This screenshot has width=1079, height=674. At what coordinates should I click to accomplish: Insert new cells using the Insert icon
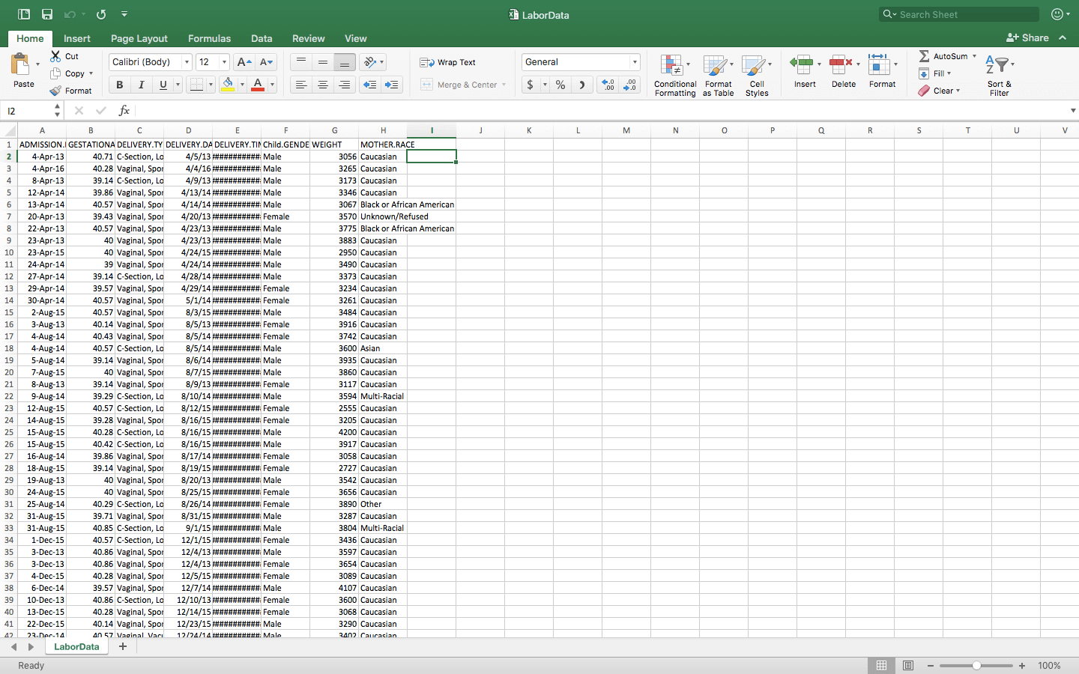click(x=804, y=71)
